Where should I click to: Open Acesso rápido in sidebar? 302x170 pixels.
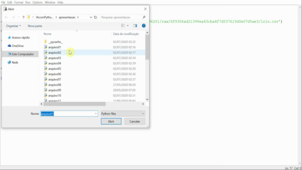[19, 38]
